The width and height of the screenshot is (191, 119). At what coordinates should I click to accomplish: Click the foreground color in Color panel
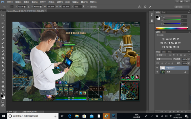tap(157, 17)
